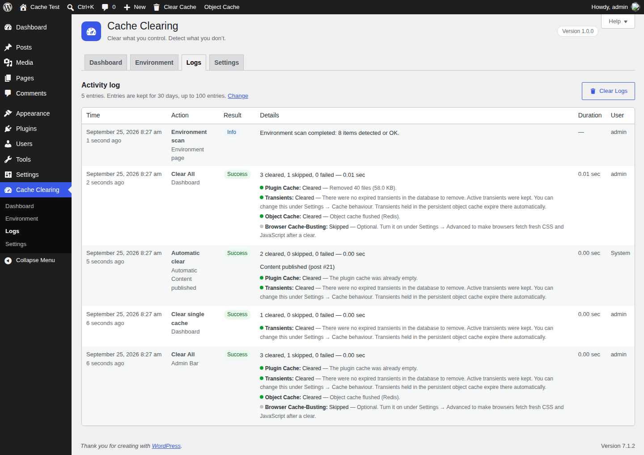Viewport: 644px width, 455px height.
Task: Open the Cache Test site home icon
Action: coord(23,7)
